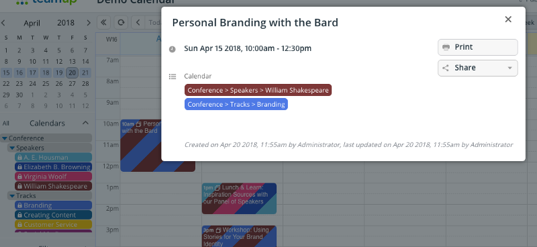The image size is (537, 247).
Task: Collapse the Conference folder
Action: pyautogui.click(x=5, y=138)
